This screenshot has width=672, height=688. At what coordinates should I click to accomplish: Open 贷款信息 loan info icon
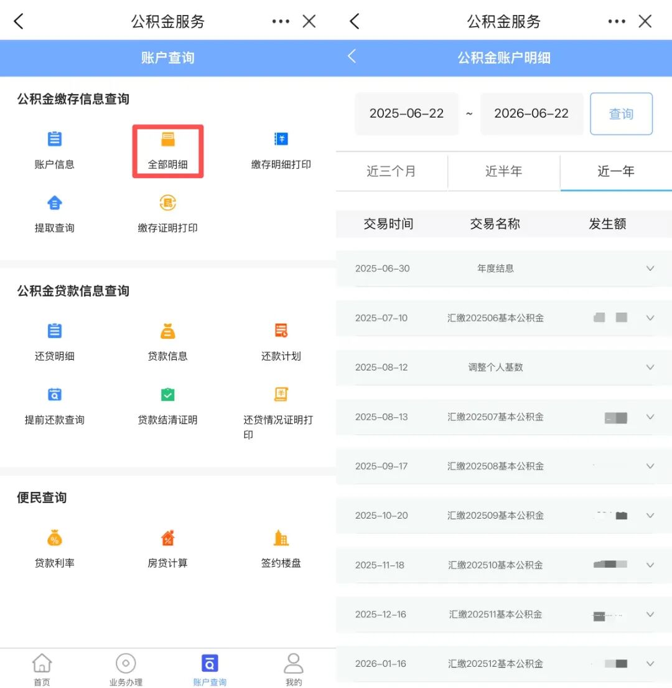click(167, 331)
